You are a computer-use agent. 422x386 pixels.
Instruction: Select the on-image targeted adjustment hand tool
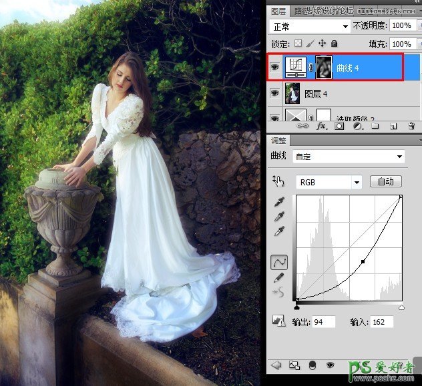(278, 182)
